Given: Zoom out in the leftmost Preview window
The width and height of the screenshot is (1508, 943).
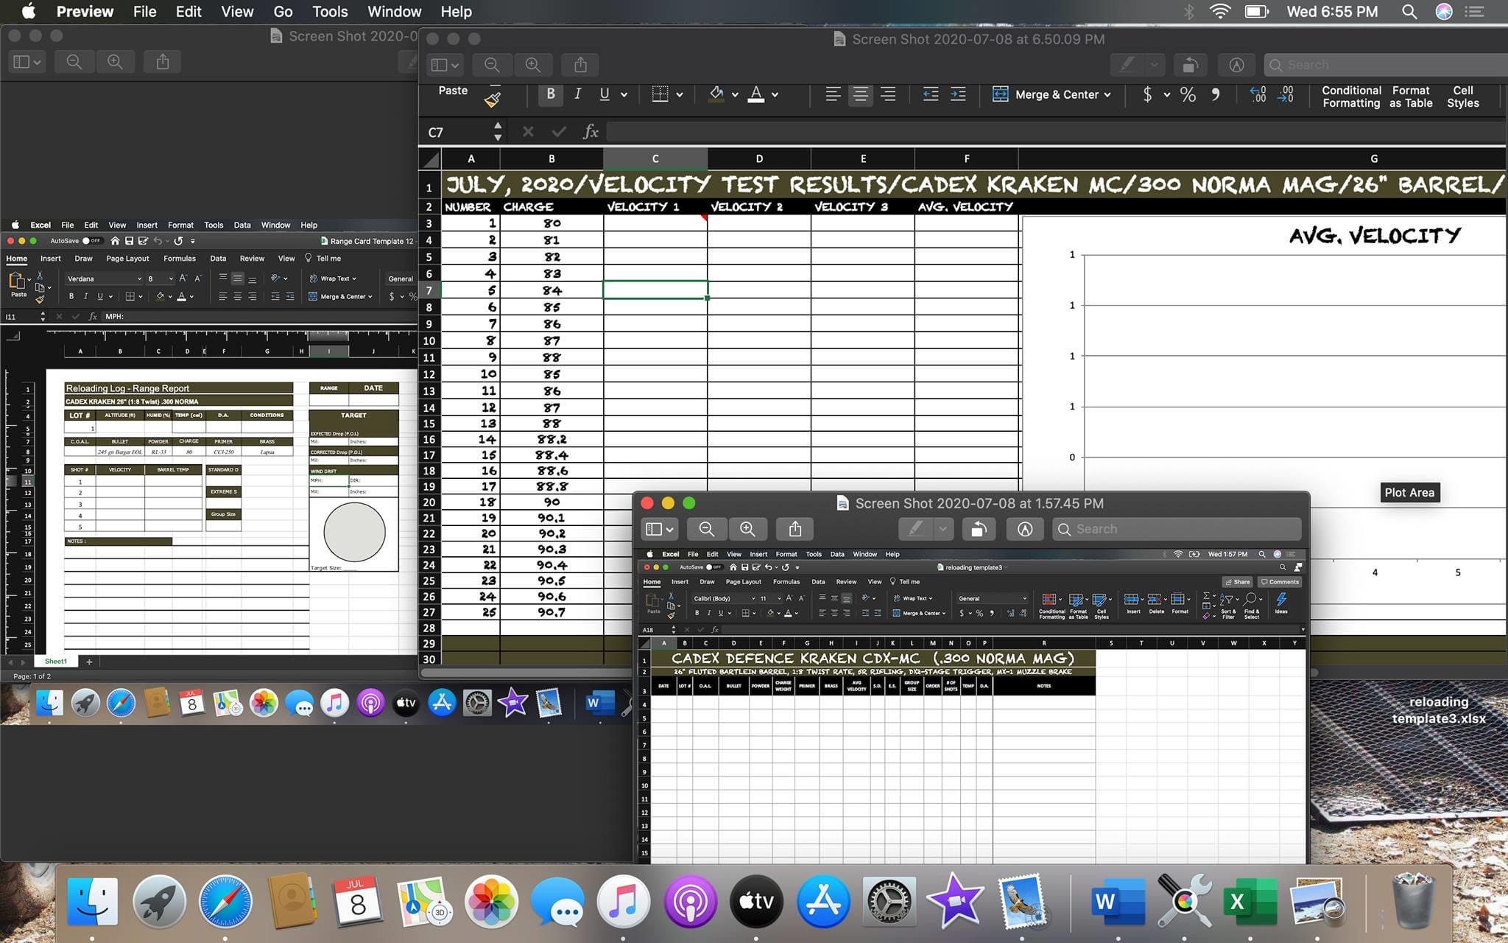Looking at the screenshot, I should [x=74, y=62].
